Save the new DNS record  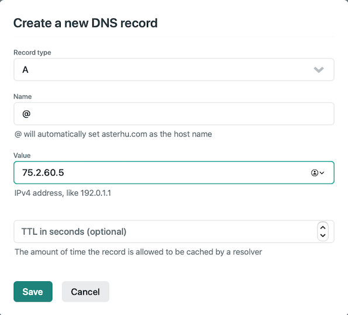33,292
